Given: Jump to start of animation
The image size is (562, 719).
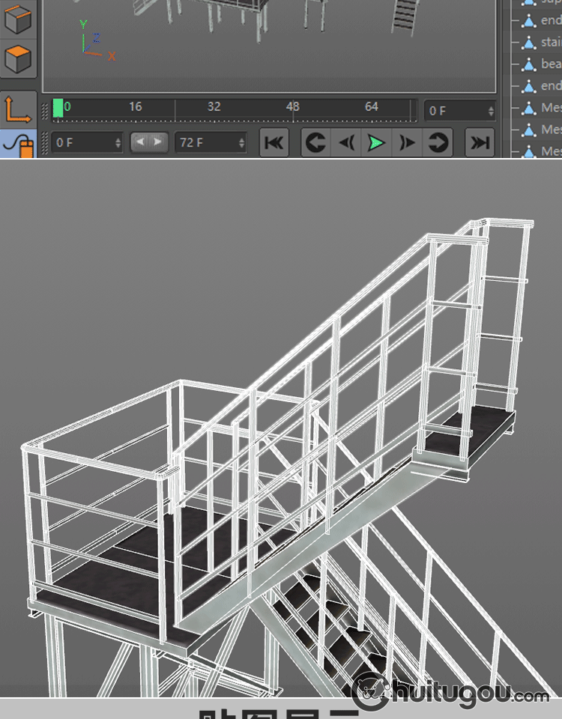Looking at the screenshot, I should (274, 142).
